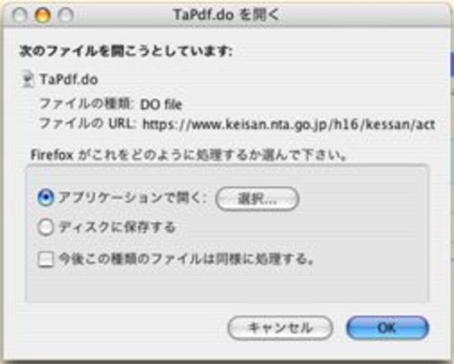This screenshot has height=364, width=454.
Task: Click the 今後この種類のファイル checkbox label
Action: click(x=187, y=259)
